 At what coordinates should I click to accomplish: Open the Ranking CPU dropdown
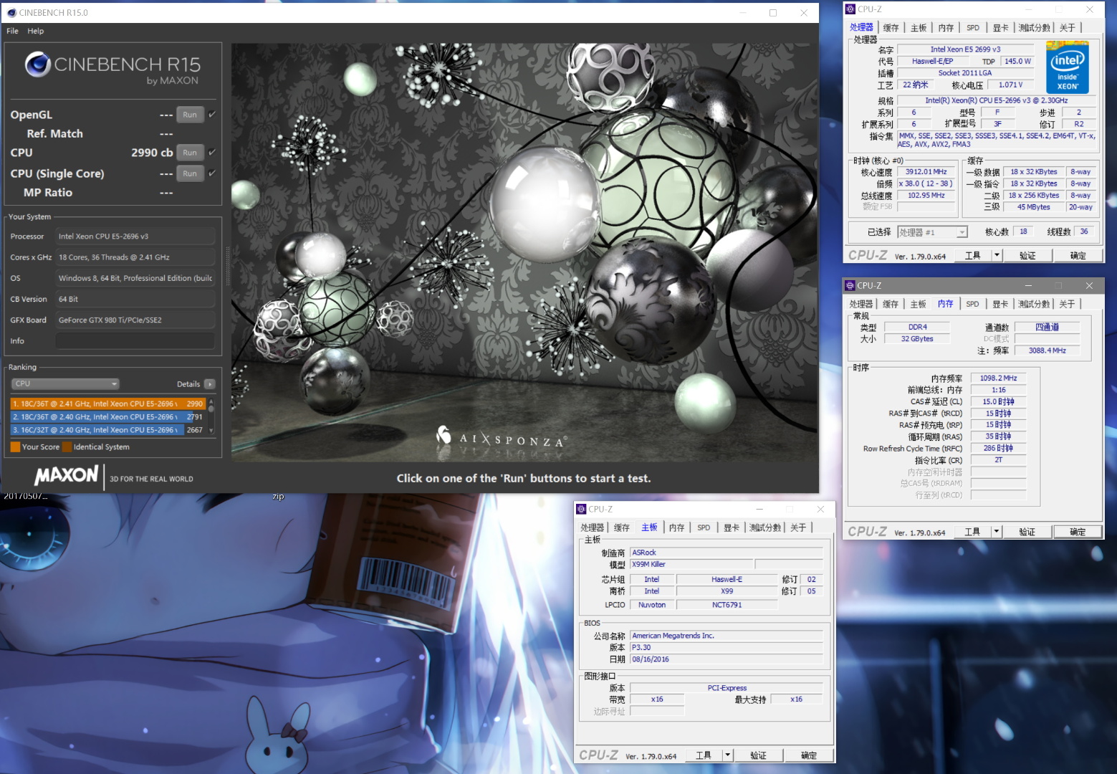point(65,383)
